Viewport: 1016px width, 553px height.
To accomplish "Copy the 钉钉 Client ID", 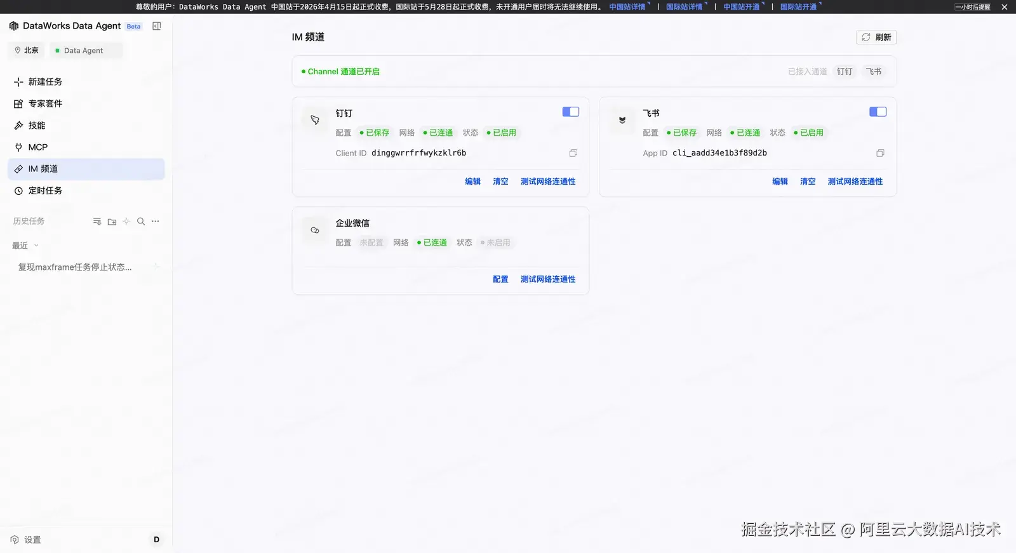I will (573, 153).
